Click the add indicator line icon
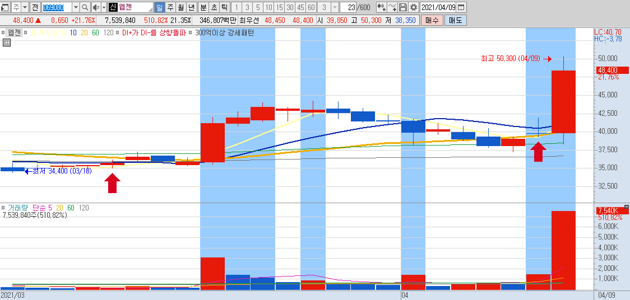 coord(392,7)
